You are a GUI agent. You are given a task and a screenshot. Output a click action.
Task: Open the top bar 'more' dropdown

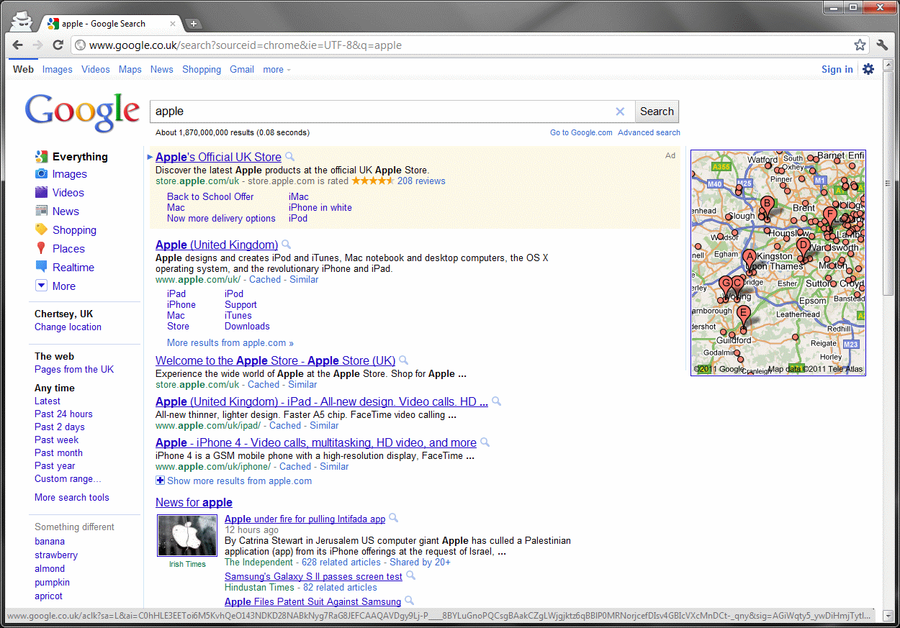pyautogui.click(x=276, y=70)
